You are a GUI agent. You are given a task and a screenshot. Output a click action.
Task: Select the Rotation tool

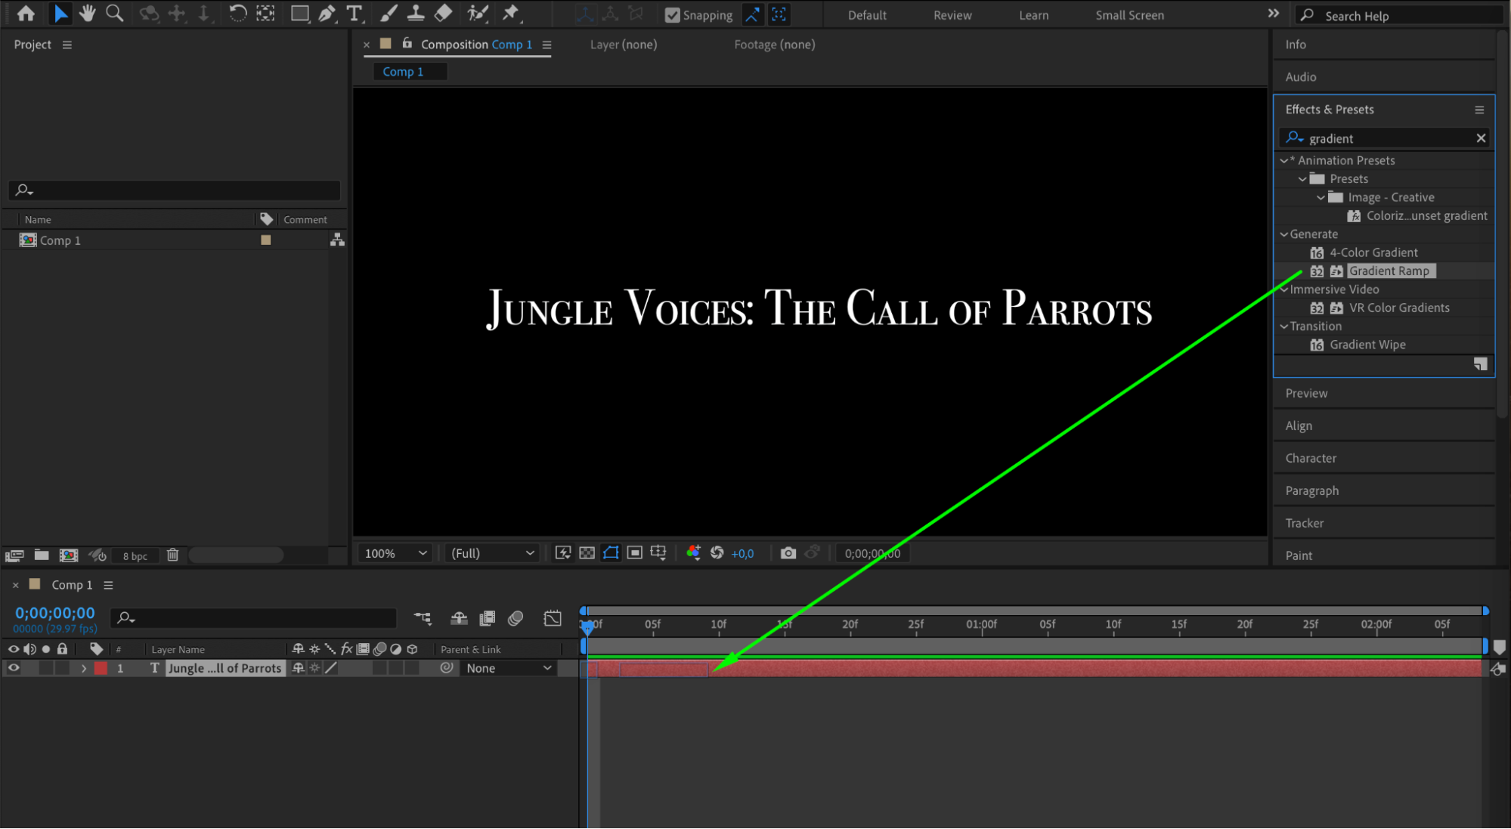click(237, 13)
